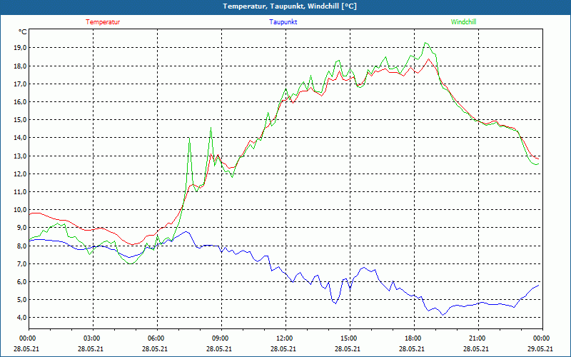Click the green Windchill legend label
Image resolution: width=571 pixels, height=357 pixels.
click(x=463, y=22)
